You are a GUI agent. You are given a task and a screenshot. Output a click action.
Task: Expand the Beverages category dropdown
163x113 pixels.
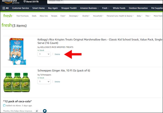coord(74,16)
